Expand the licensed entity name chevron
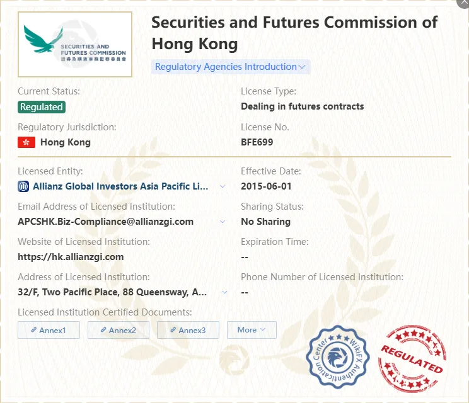 click(223, 186)
